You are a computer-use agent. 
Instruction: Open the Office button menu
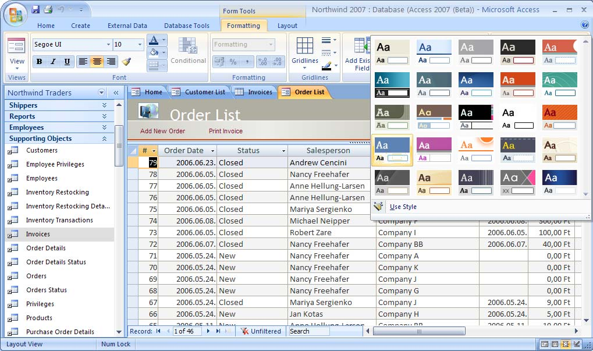click(x=15, y=15)
